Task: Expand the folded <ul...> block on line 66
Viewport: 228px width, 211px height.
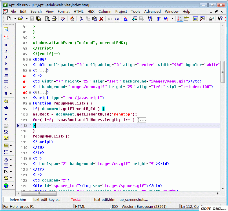Action: pos(30,92)
